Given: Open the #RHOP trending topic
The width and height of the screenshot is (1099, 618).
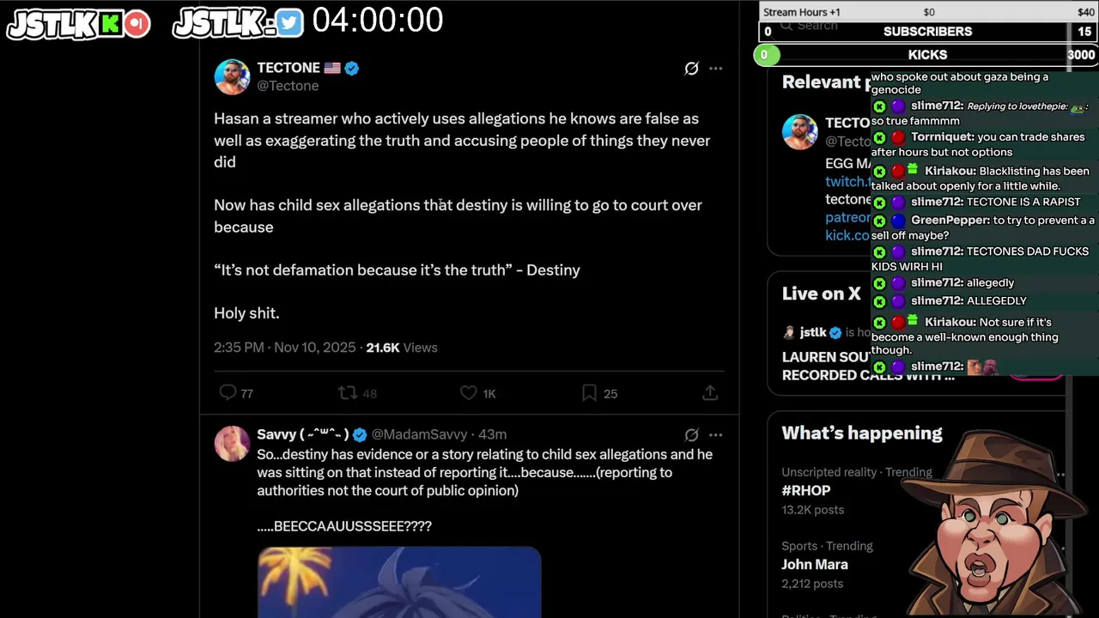Looking at the screenshot, I should pyautogui.click(x=805, y=491).
